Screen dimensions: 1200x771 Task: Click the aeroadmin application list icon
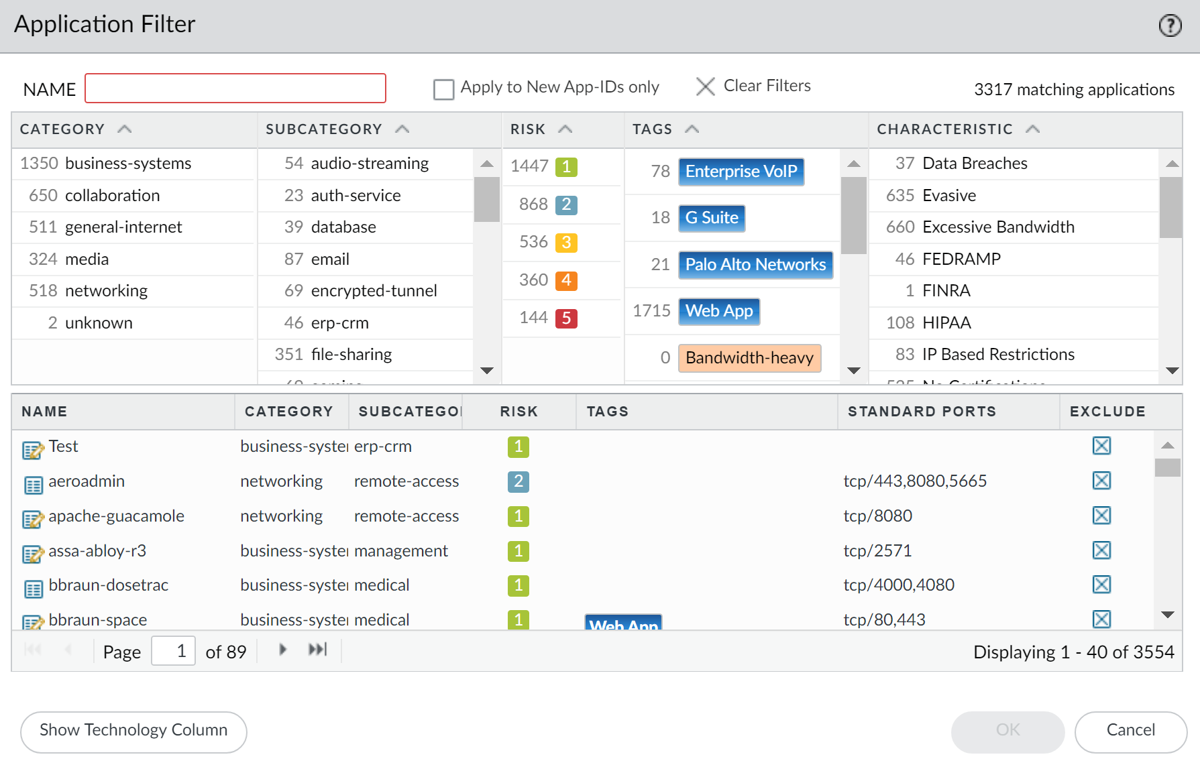coord(33,485)
